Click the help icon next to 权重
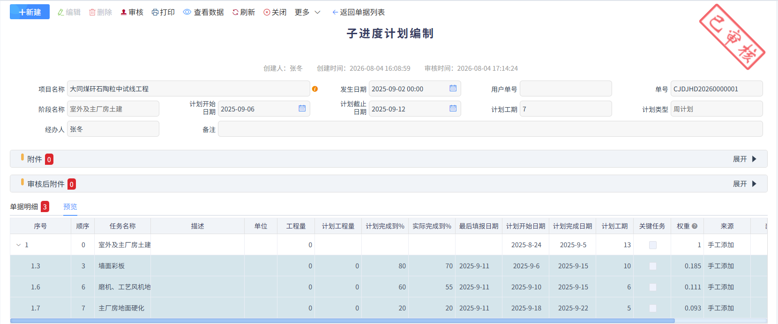This screenshot has width=778, height=324. click(x=695, y=226)
